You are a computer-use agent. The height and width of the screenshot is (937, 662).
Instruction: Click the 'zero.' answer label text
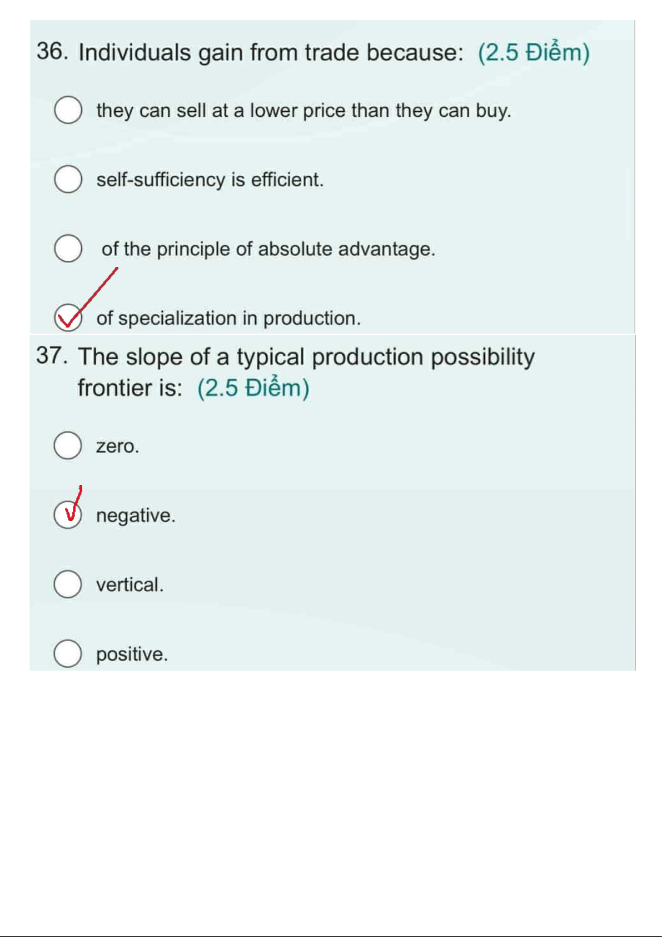117,446
